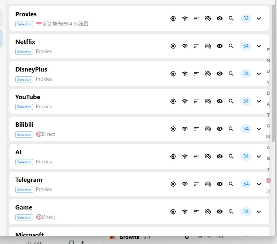Click the target emoji in side index
Viewport: 277px width, 244px height.
click(268, 180)
